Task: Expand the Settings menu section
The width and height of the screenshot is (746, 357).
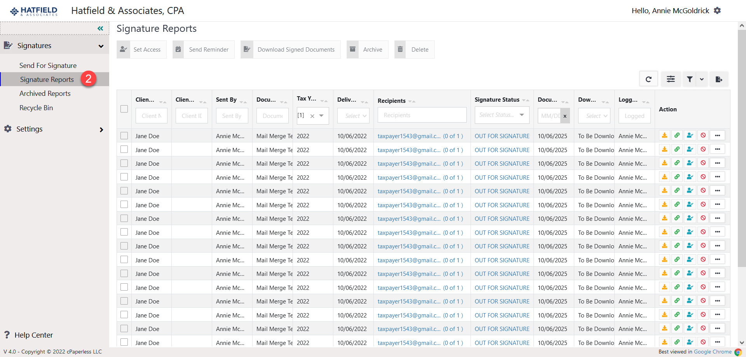Action: point(54,129)
